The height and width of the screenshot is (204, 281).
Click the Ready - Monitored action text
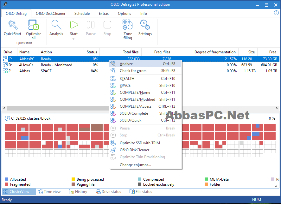56,65
